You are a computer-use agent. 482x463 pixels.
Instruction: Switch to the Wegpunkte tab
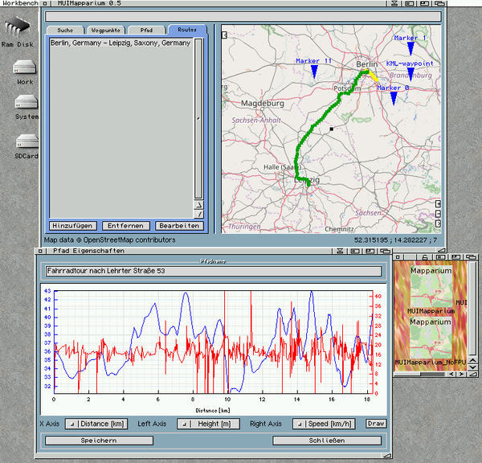[x=105, y=30]
